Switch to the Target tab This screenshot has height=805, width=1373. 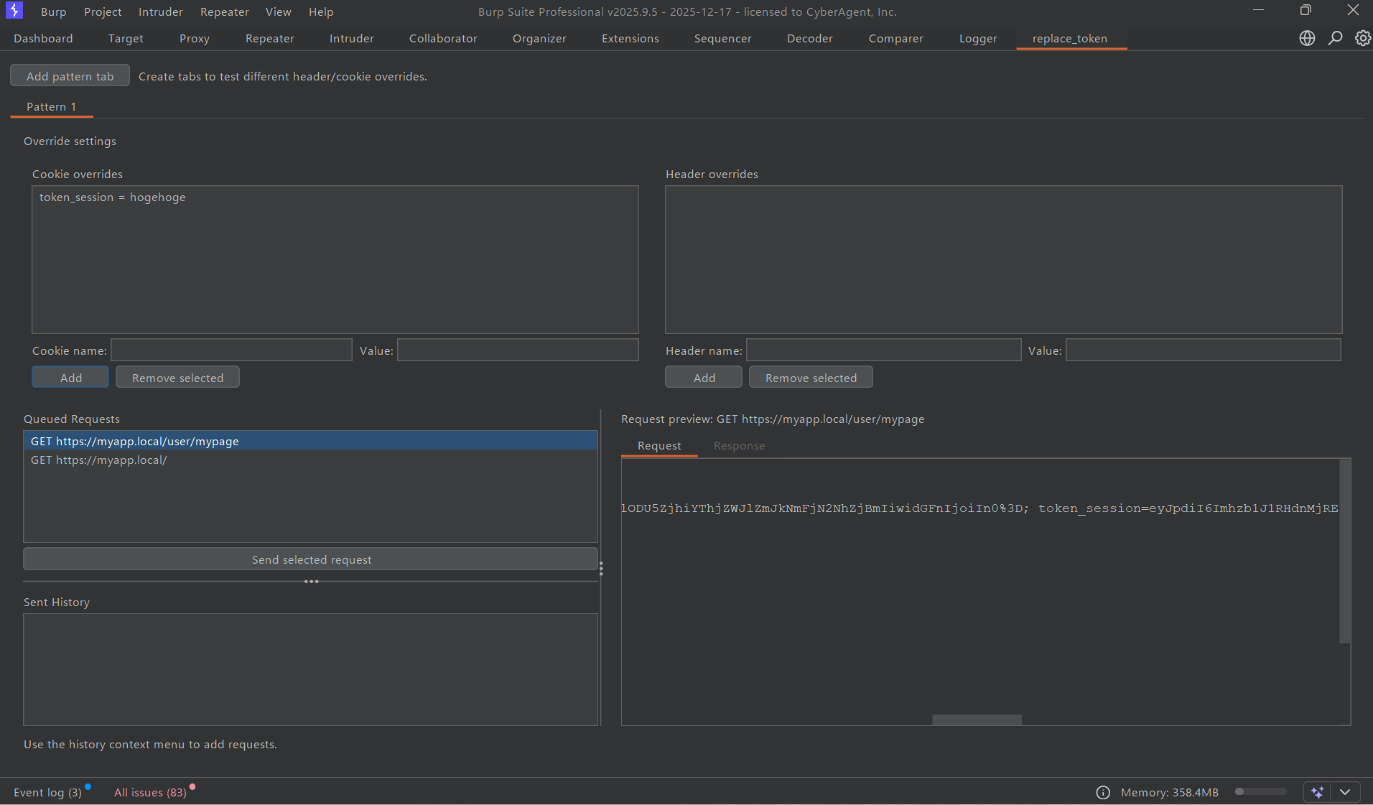(x=126, y=38)
